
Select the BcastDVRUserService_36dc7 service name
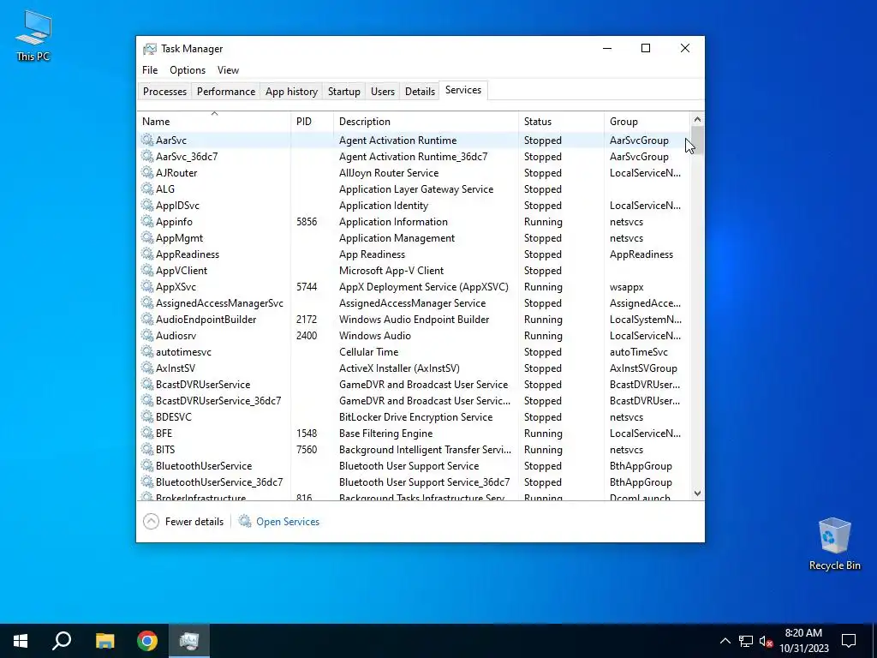(218, 401)
